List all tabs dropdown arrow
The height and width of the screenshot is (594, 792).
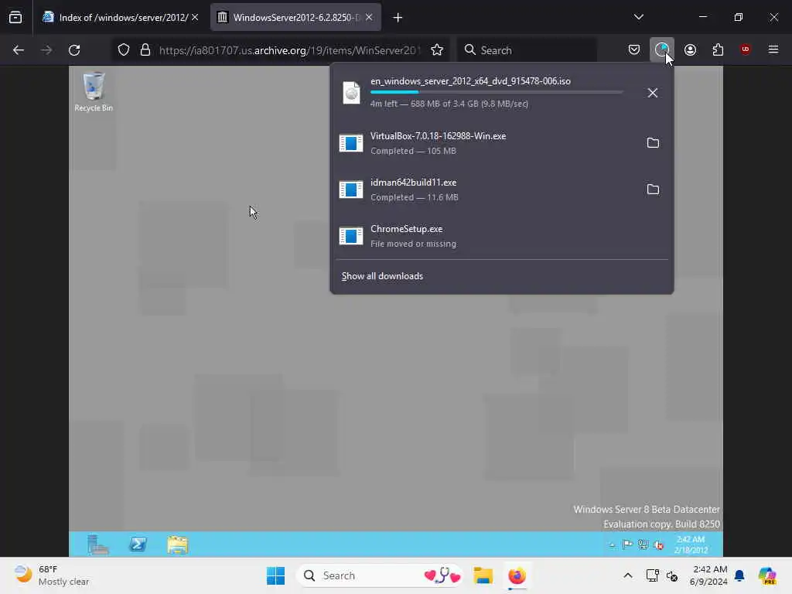coord(638,17)
